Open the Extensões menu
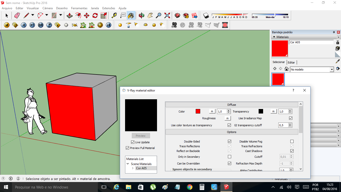Viewport: 341px width, 192px height. click(x=109, y=8)
